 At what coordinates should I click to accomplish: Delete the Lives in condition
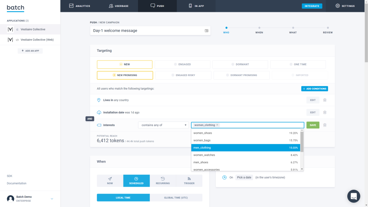click(x=325, y=100)
